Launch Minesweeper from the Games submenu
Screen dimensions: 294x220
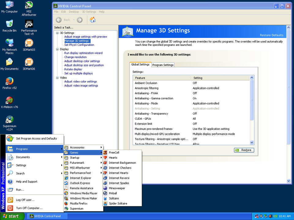pyautogui.click(x=117, y=188)
